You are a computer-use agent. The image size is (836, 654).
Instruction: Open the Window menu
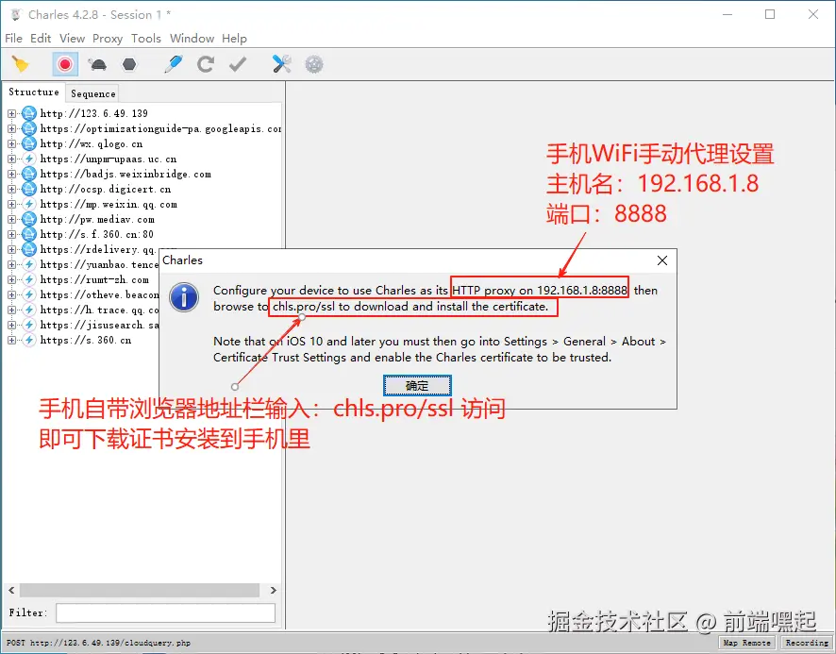192,39
